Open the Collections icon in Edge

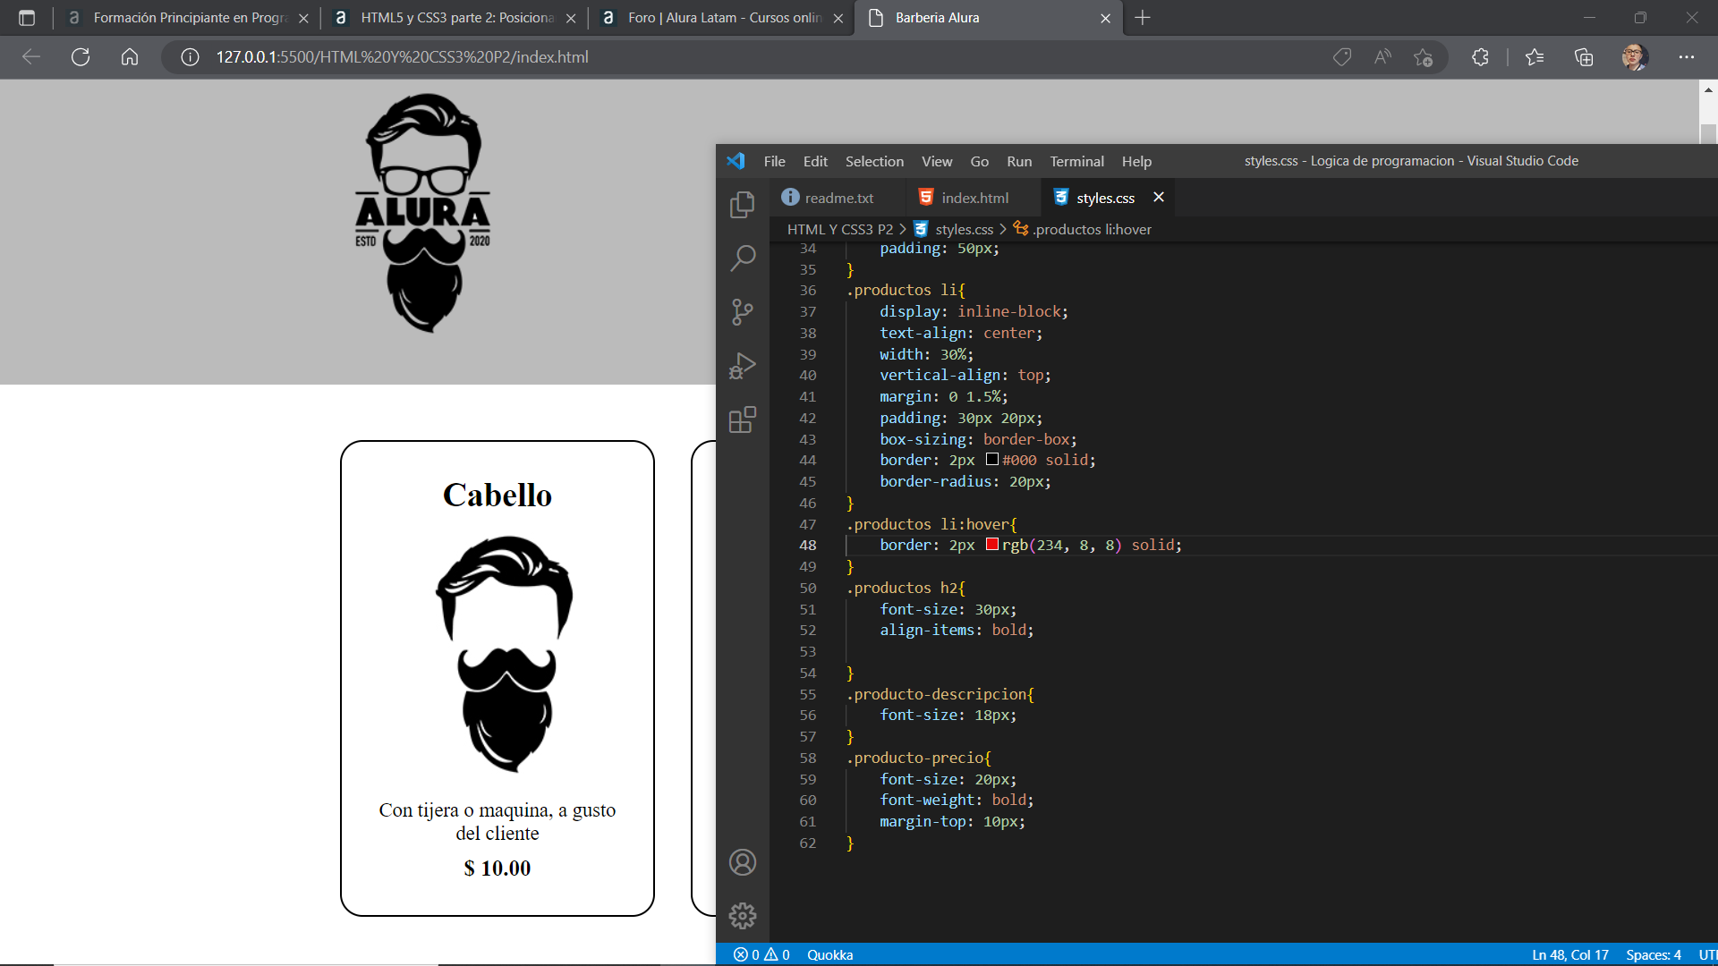tap(1584, 57)
